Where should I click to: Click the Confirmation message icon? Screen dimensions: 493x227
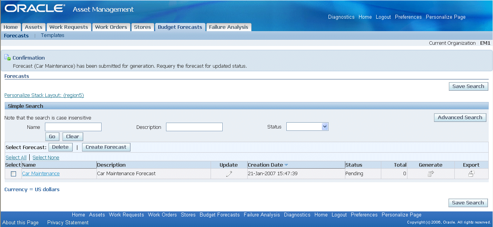point(7,58)
